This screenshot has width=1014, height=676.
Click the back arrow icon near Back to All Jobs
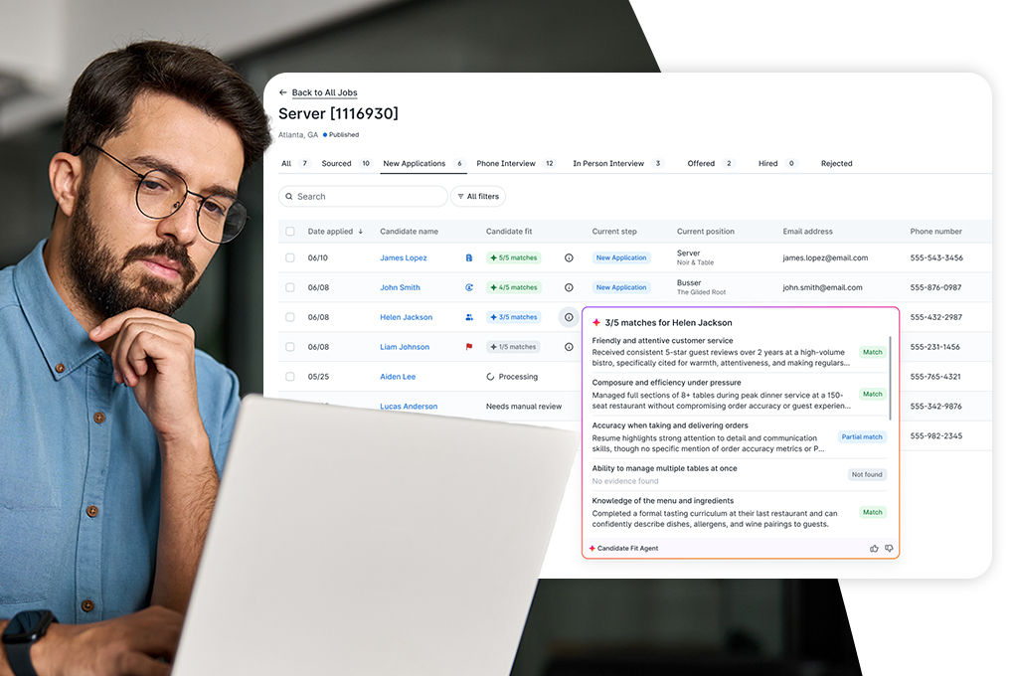coord(282,92)
